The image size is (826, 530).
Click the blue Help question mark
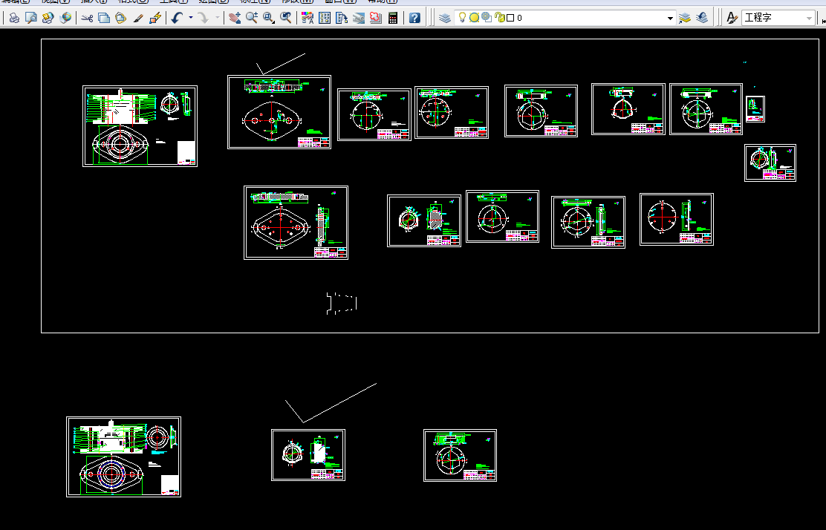coord(414,18)
